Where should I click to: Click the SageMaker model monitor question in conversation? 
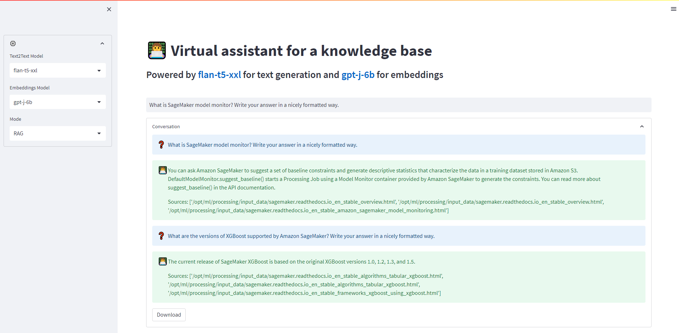click(x=398, y=145)
